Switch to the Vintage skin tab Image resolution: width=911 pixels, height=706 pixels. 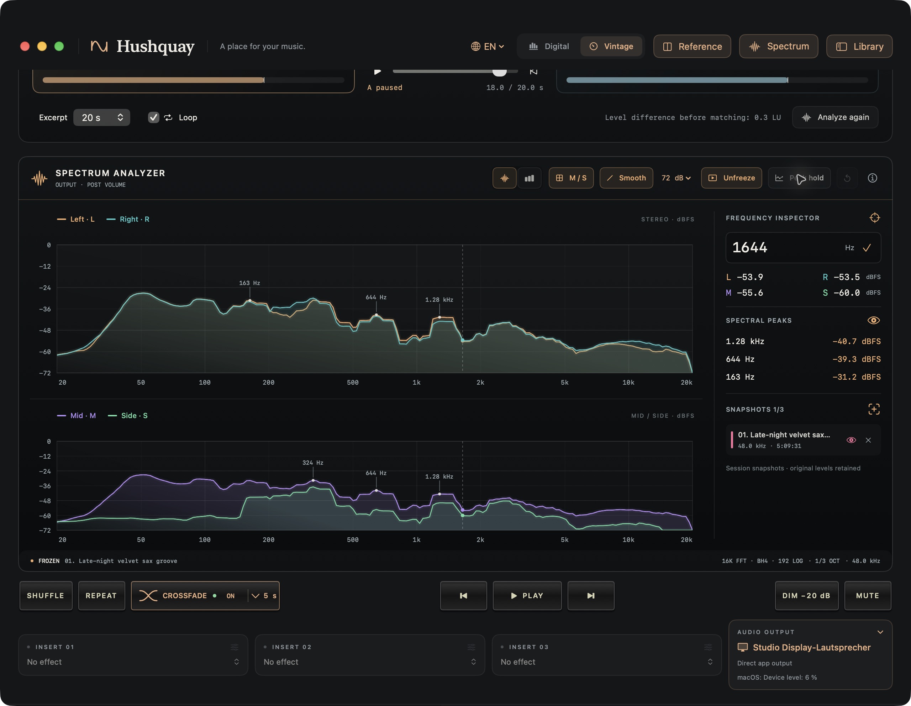click(x=611, y=46)
